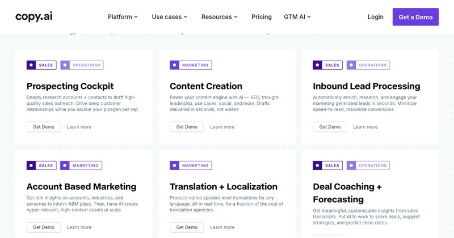The width and height of the screenshot is (454, 238).
Task: Click the Account Based Marketing heading
Action: tap(81, 186)
